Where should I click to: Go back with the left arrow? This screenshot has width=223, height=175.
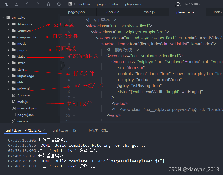click(x=27, y=4)
